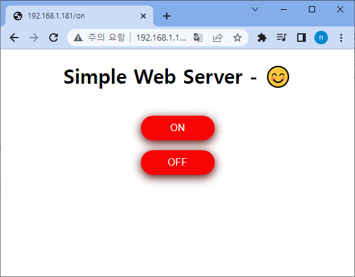Close the browser window
This screenshot has width=355, height=277.
tap(340, 9)
